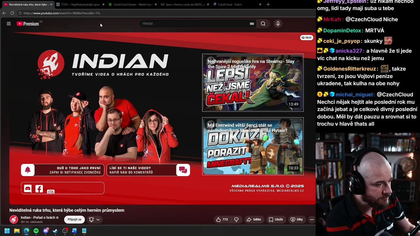Click ceki_je_psyop username in chat
Viewport: 420px width, 236px height.
(342, 41)
